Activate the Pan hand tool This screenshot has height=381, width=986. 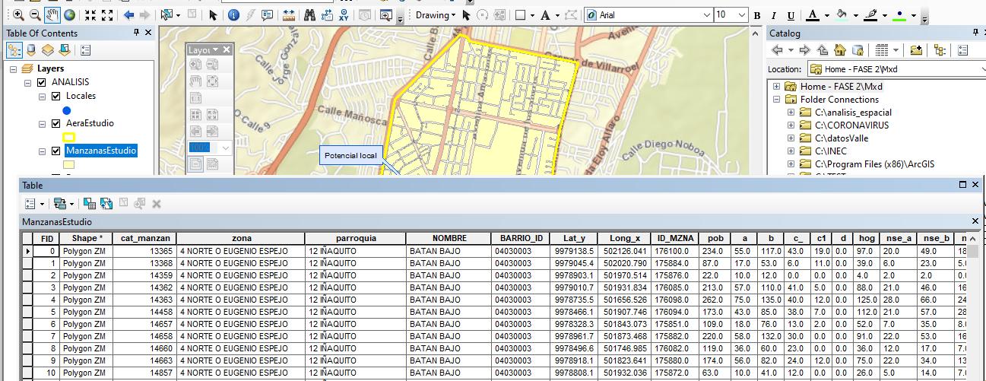coord(52,15)
